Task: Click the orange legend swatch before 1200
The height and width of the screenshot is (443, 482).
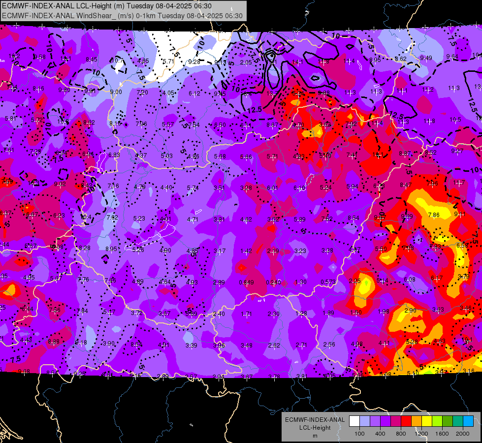Action: point(417,421)
